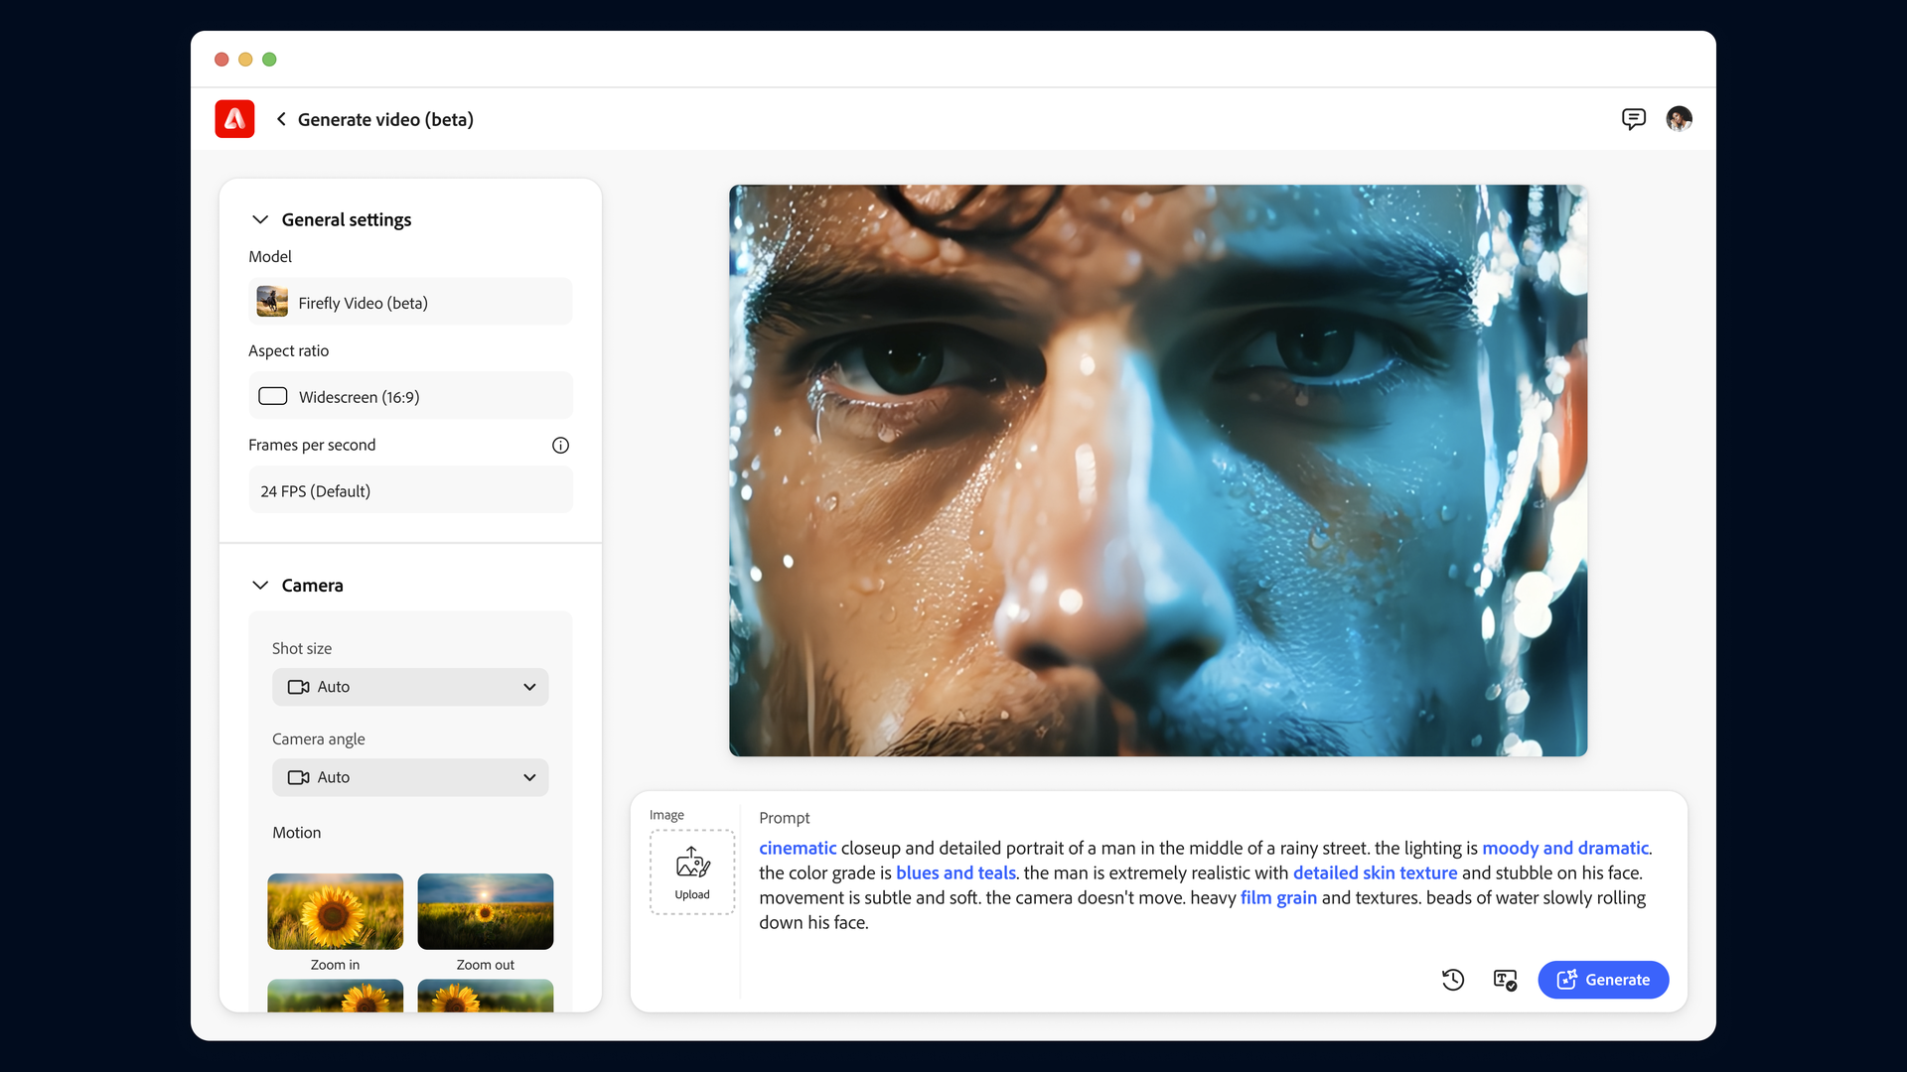Open the Firefly Video (beta) model selector
Screen dimensions: 1907x1072
(x=409, y=302)
